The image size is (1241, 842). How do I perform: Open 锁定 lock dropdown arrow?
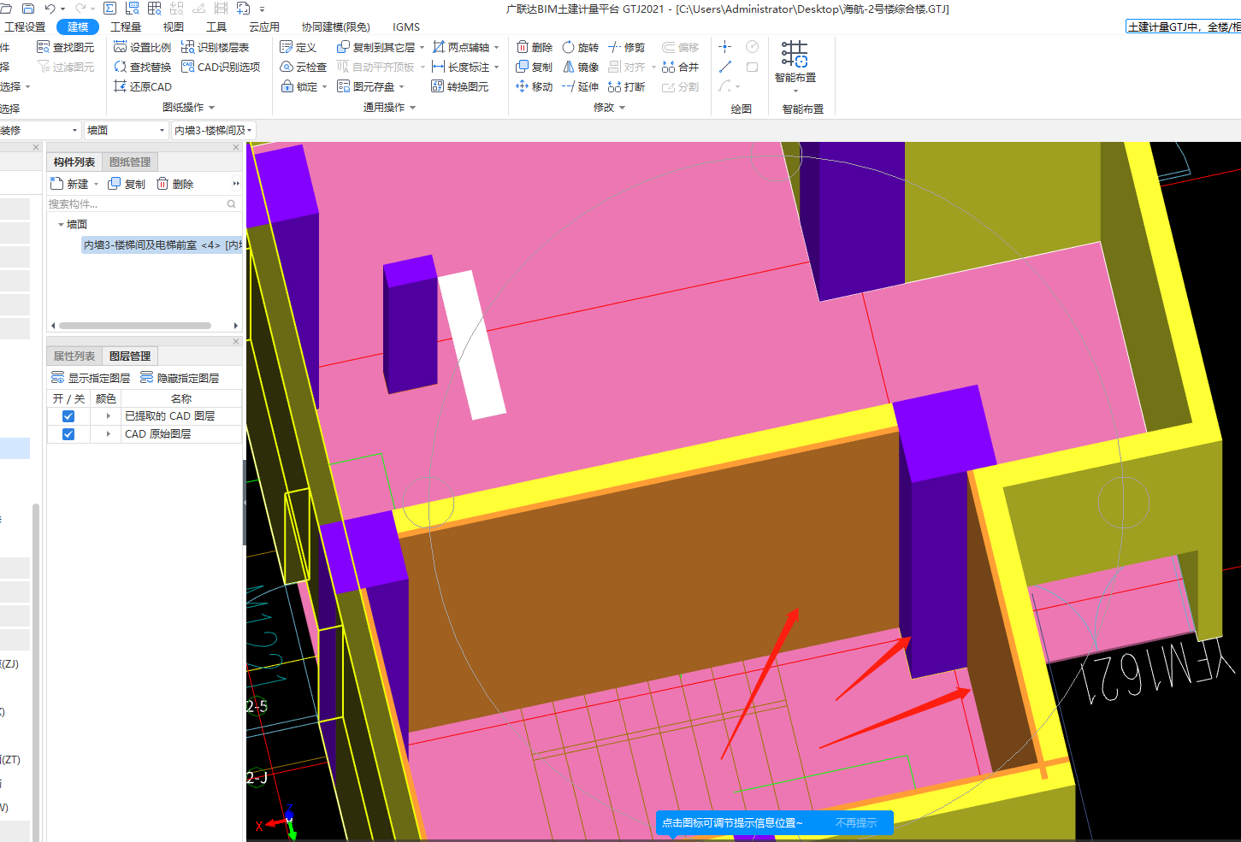coord(325,86)
